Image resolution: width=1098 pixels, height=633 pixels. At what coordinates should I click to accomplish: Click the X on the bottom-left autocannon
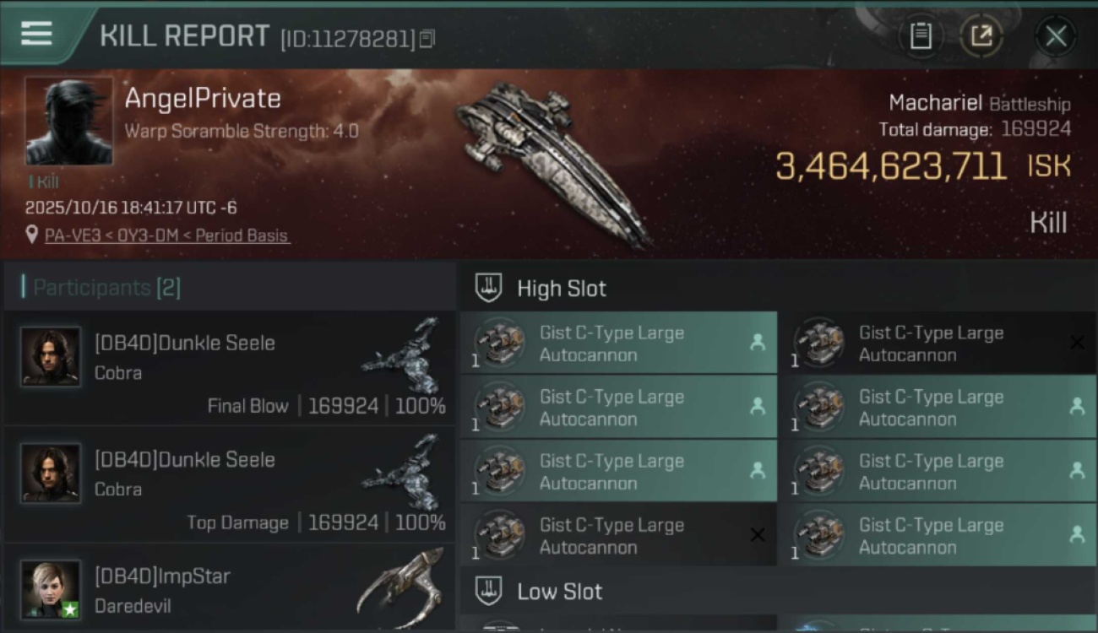click(758, 535)
